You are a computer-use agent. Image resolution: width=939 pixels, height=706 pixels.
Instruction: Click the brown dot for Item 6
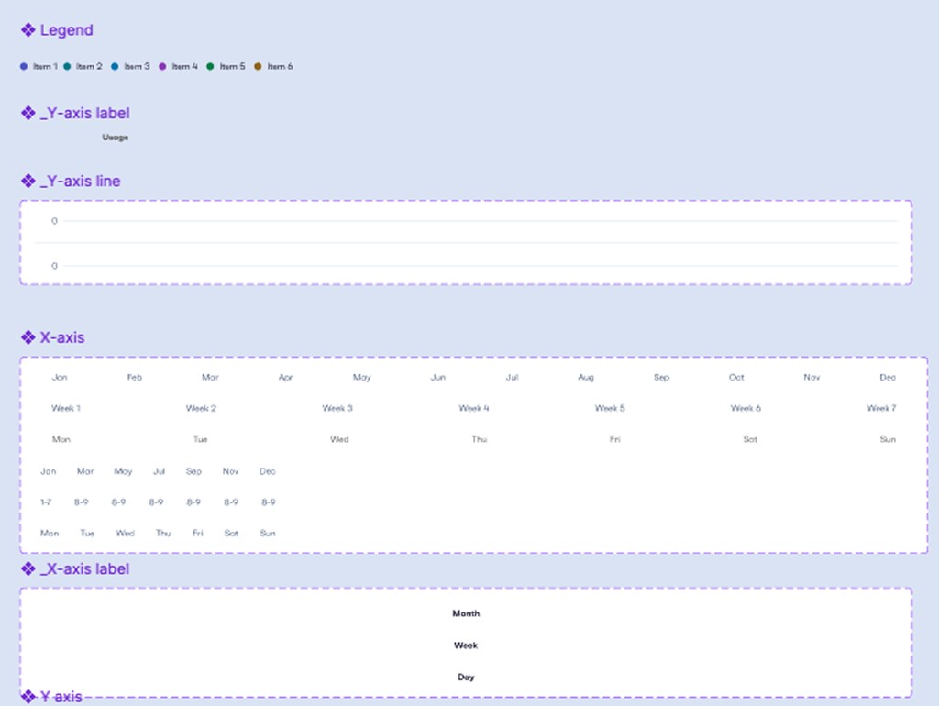click(x=258, y=66)
